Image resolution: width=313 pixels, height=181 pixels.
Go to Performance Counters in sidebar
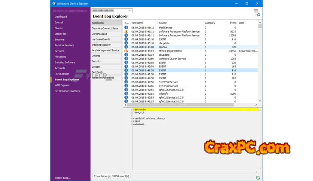[67, 91]
